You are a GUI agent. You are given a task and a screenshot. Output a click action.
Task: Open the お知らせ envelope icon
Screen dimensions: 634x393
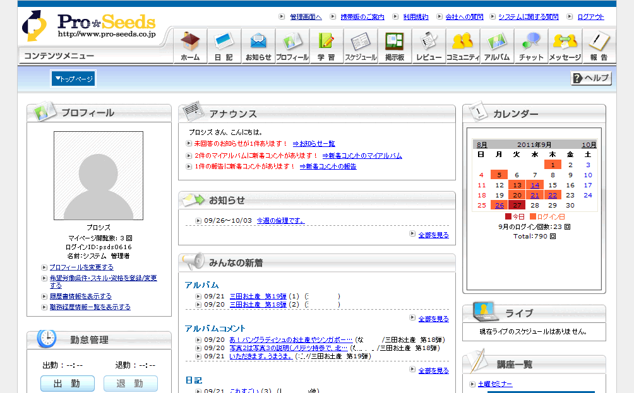click(x=258, y=46)
